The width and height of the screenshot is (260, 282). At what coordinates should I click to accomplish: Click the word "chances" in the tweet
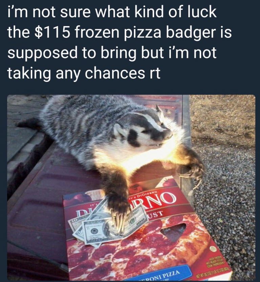point(115,73)
